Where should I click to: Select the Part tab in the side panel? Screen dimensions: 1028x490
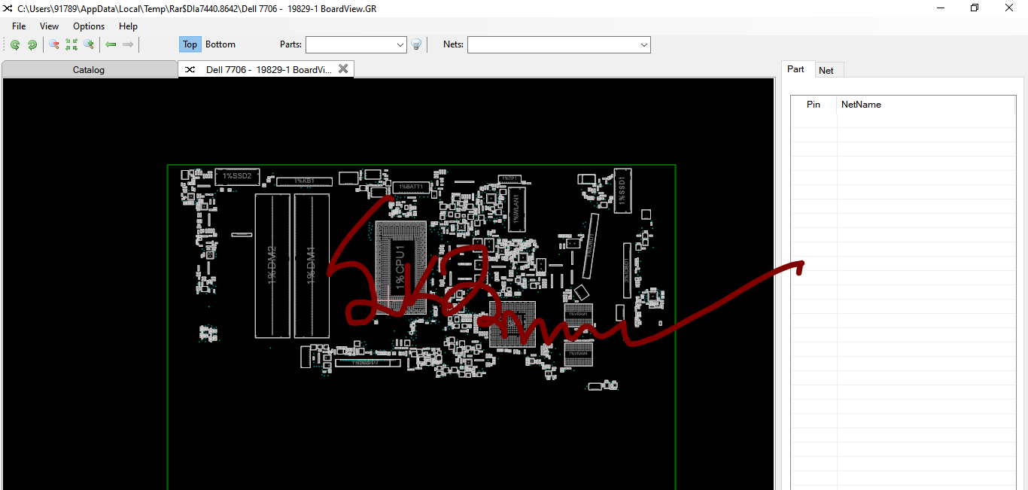click(x=795, y=69)
